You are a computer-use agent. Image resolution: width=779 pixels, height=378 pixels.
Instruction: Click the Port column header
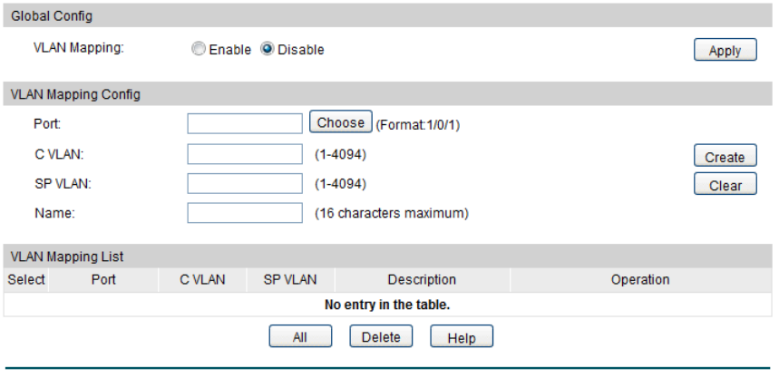click(x=103, y=280)
